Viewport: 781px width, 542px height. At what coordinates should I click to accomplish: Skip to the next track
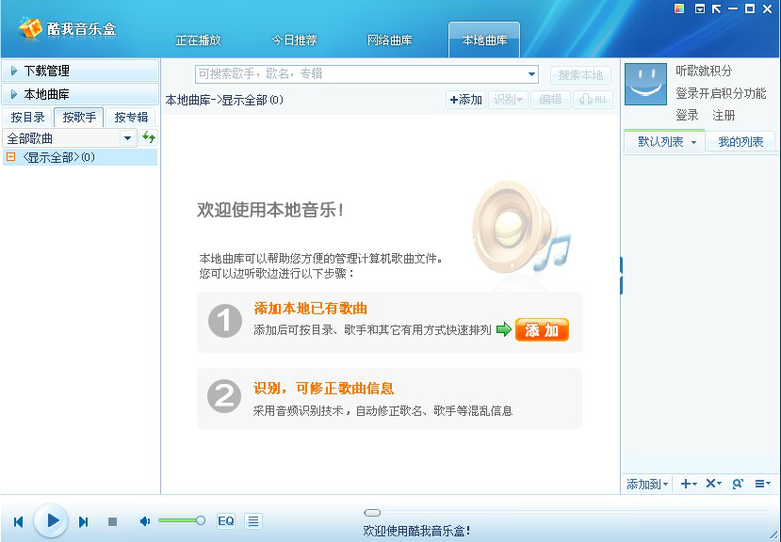[83, 521]
